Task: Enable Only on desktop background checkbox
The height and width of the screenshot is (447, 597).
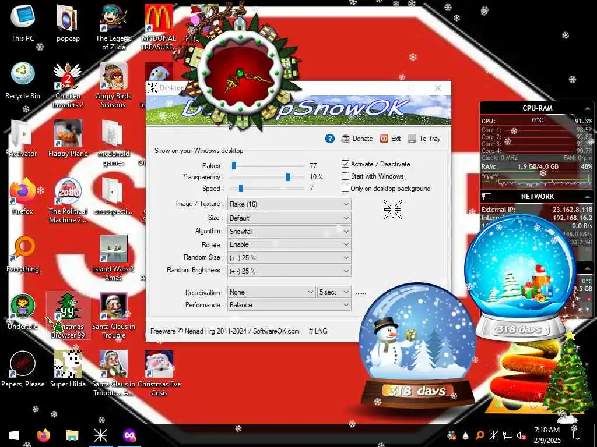Action: point(345,188)
